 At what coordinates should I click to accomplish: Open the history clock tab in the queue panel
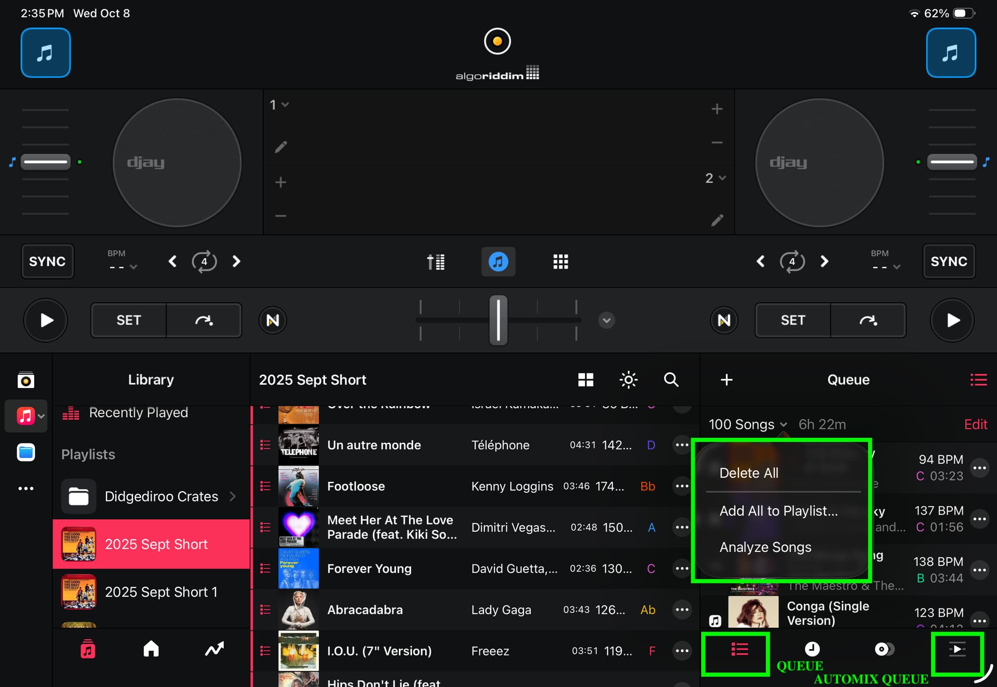pyautogui.click(x=812, y=649)
